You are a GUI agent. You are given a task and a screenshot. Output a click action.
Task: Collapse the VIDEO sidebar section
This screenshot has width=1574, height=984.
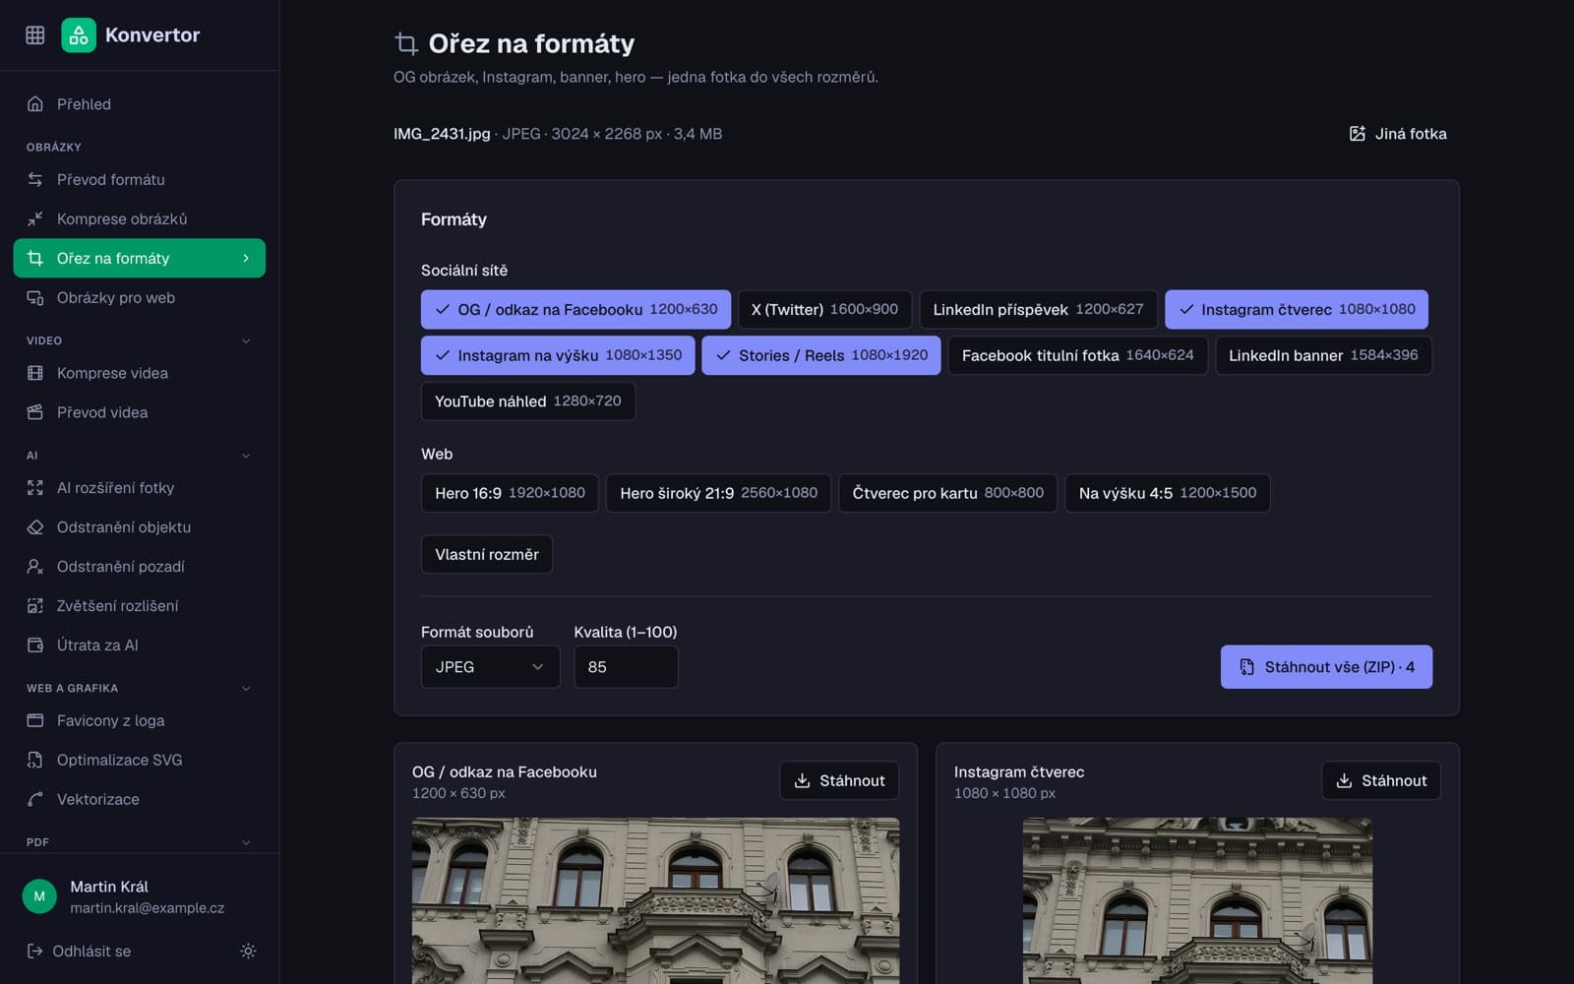pyautogui.click(x=246, y=340)
